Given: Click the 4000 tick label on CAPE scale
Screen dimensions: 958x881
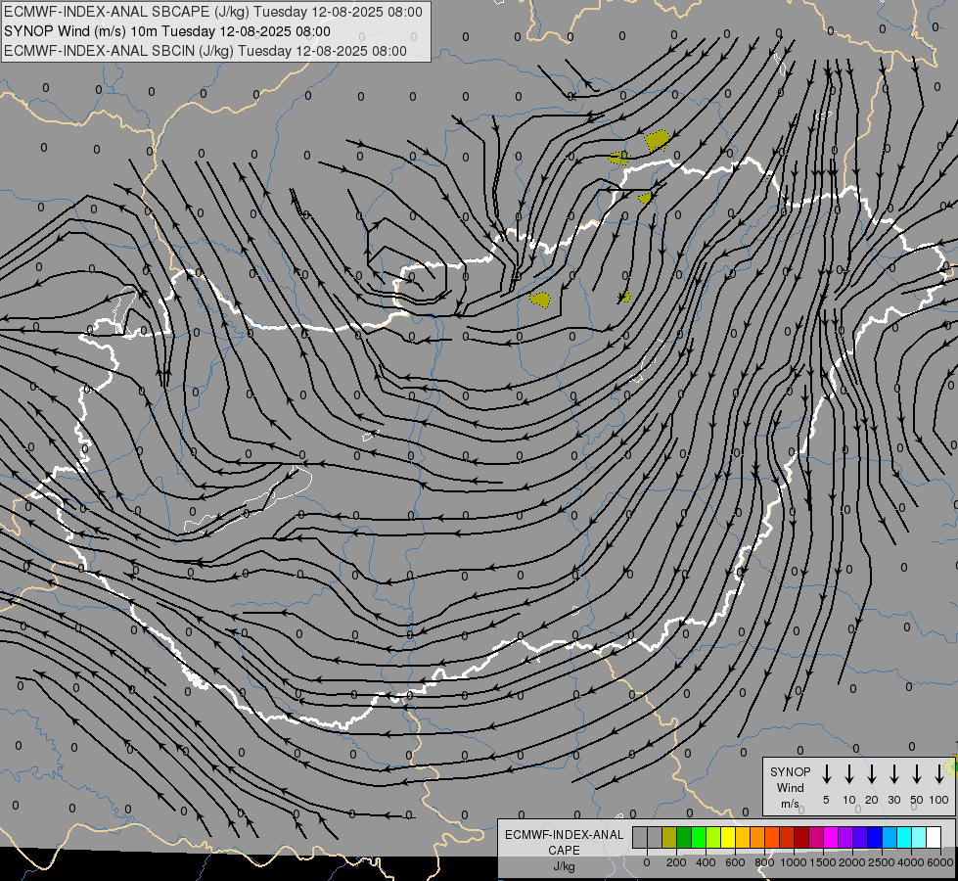Looking at the screenshot, I should [x=910, y=862].
